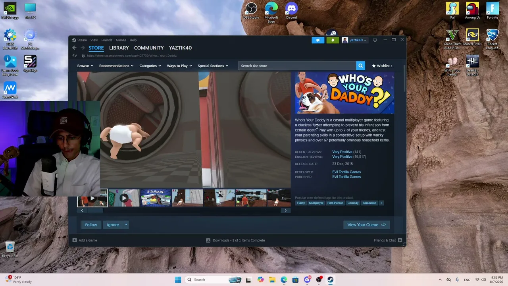The width and height of the screenshot is (508, 286).
Task: Open the View menu
Action: 94,40
